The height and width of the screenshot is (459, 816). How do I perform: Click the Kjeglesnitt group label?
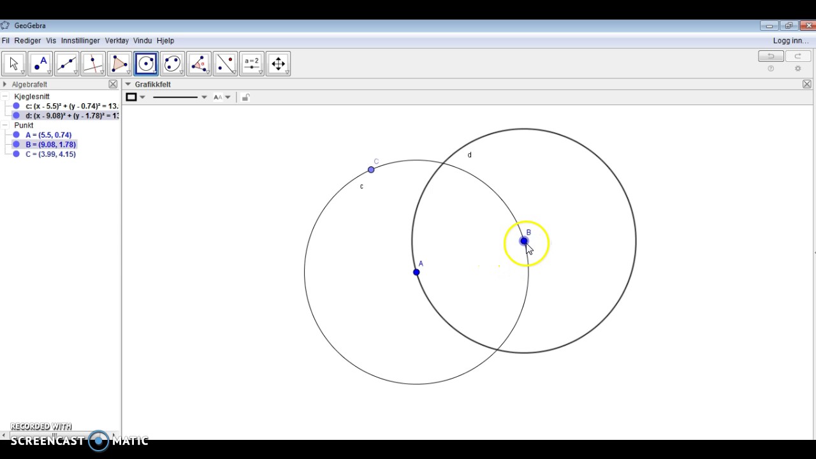[x=32, y=96]
